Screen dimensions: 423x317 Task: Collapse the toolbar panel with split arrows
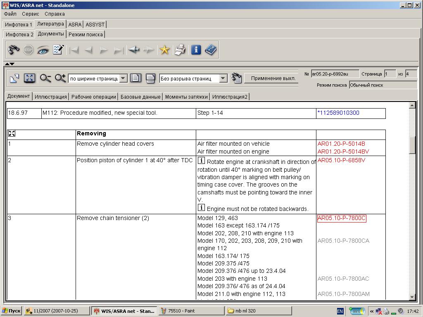tap(10, 64)
